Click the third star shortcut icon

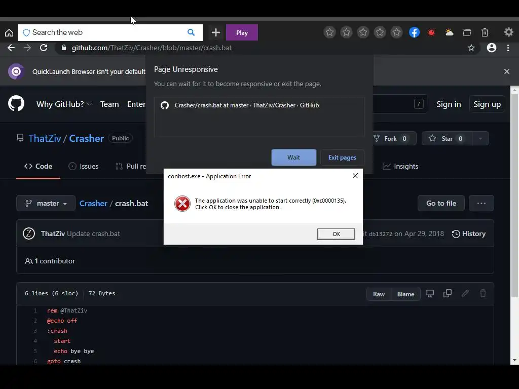click(363, 32)
